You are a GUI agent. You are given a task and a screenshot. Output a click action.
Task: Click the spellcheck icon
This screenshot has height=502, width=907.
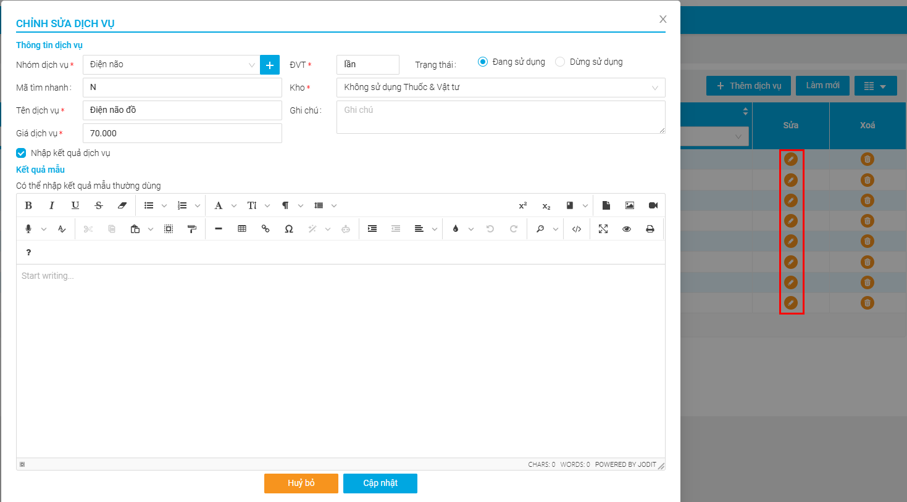[62, 229]
